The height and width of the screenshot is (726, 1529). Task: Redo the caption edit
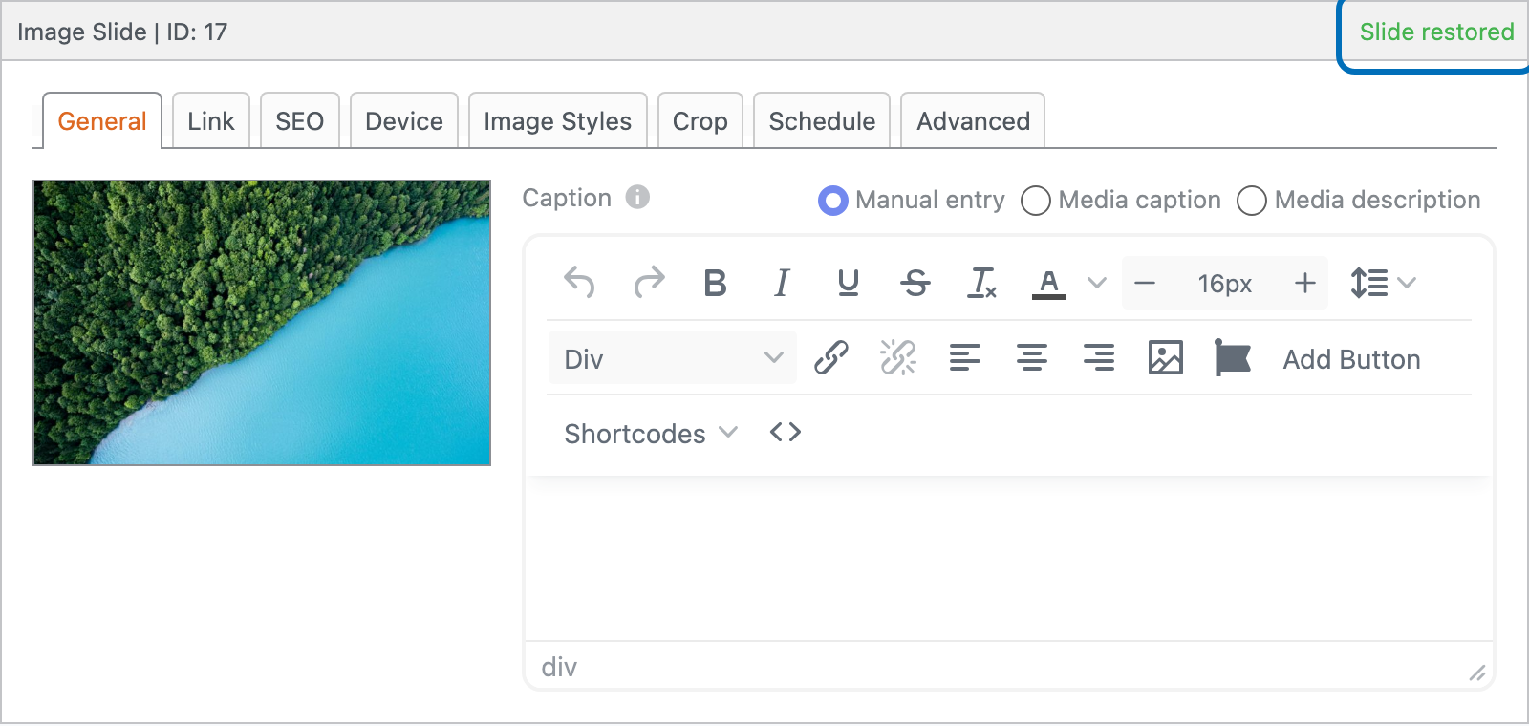[649, 283]
